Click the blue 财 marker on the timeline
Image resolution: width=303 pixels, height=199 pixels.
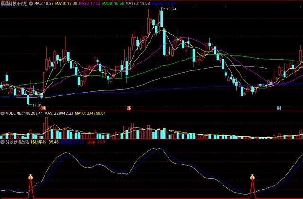click(x=279, y=108)
